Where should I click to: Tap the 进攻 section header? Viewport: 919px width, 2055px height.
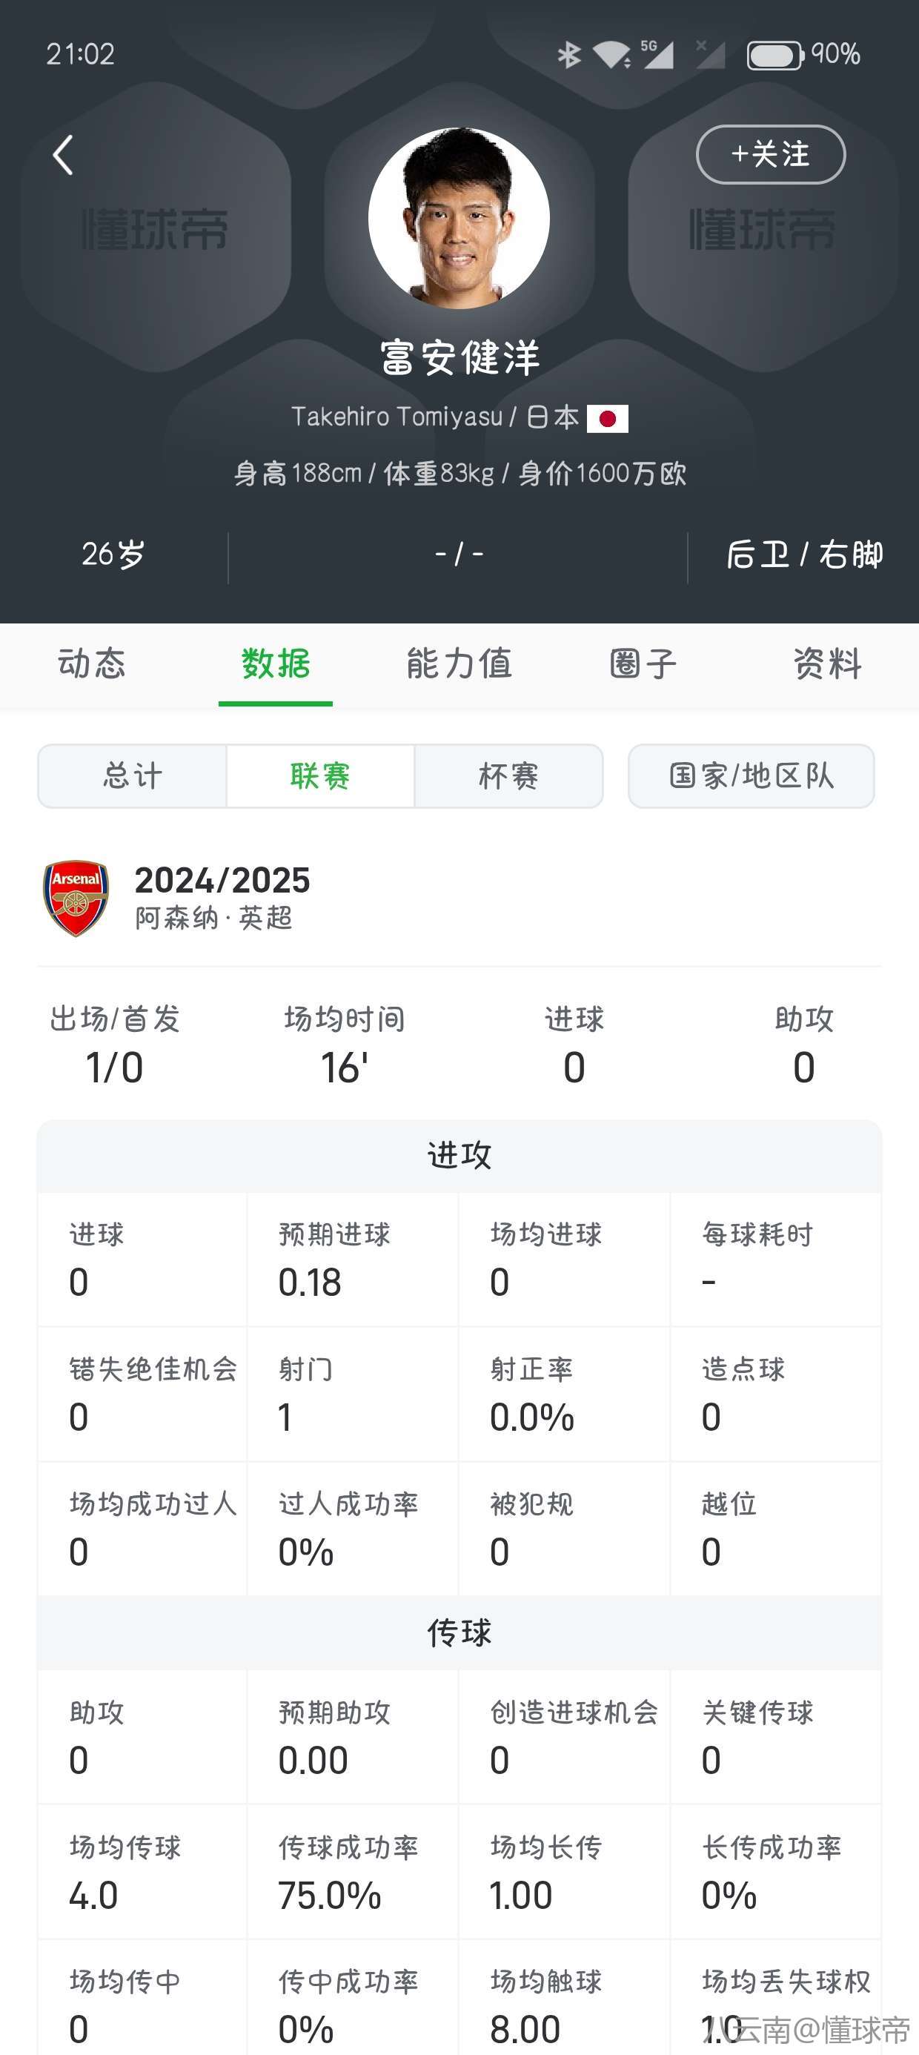[459, 1155]
